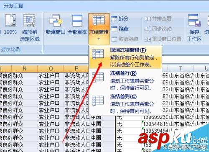The height and width of the screenshot is (152, 209).
Task: Choose 取消冻结窗格(F) from the menu
Action: [125, 57]
